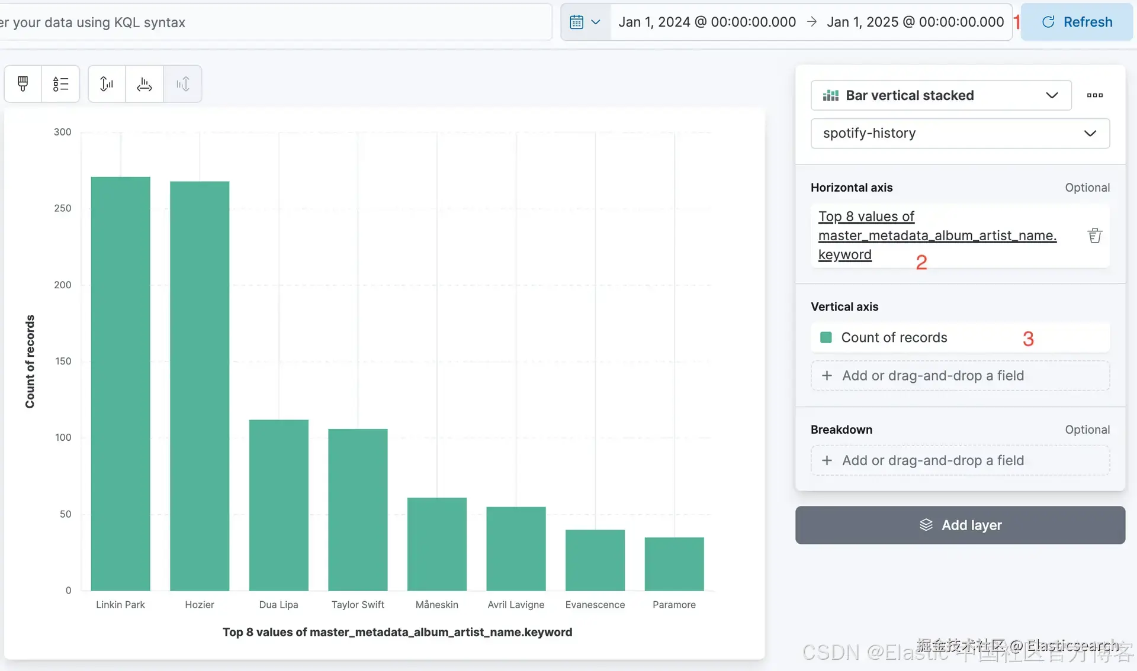The width and height of the screenshot is (1137, 671).
Task: Click the Refresh button
Action: coord(1077,22)
